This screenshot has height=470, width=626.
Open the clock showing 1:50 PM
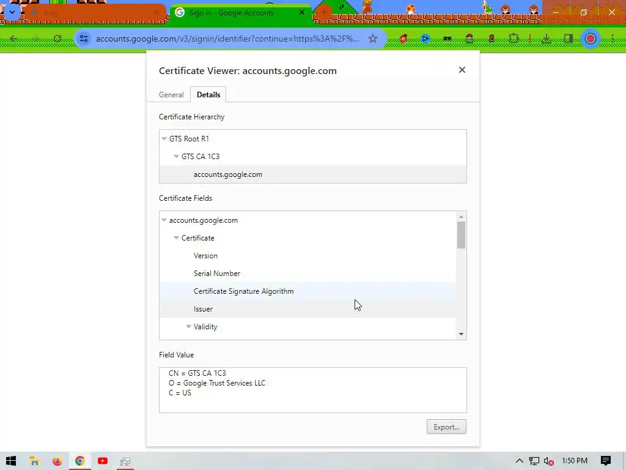(x=575, y=461)
